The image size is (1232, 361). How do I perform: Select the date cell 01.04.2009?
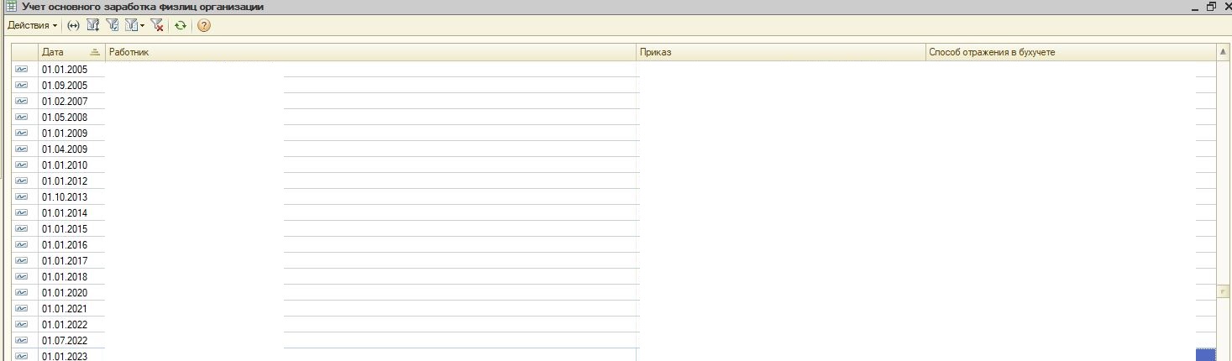pos(71,149)
